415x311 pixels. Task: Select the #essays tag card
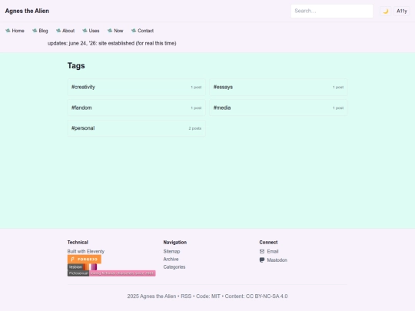click(x=278, y=87)
